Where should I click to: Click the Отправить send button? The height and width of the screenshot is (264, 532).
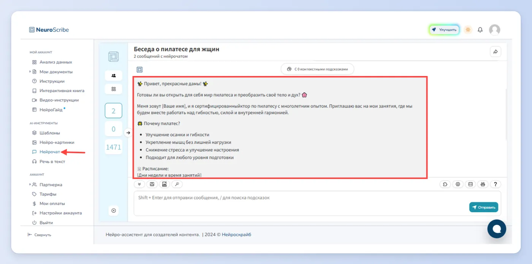483,207
